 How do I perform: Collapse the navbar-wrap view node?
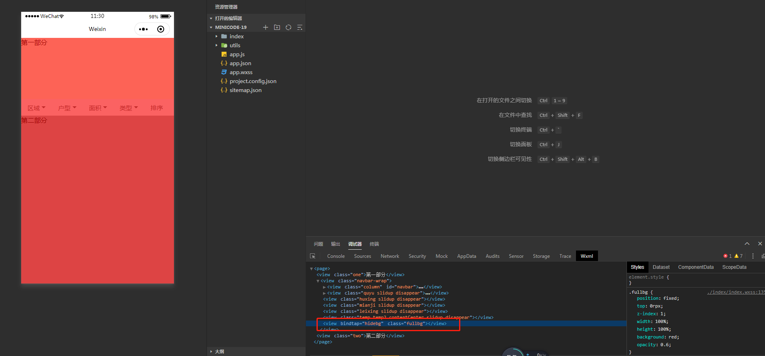pos(318,281)
